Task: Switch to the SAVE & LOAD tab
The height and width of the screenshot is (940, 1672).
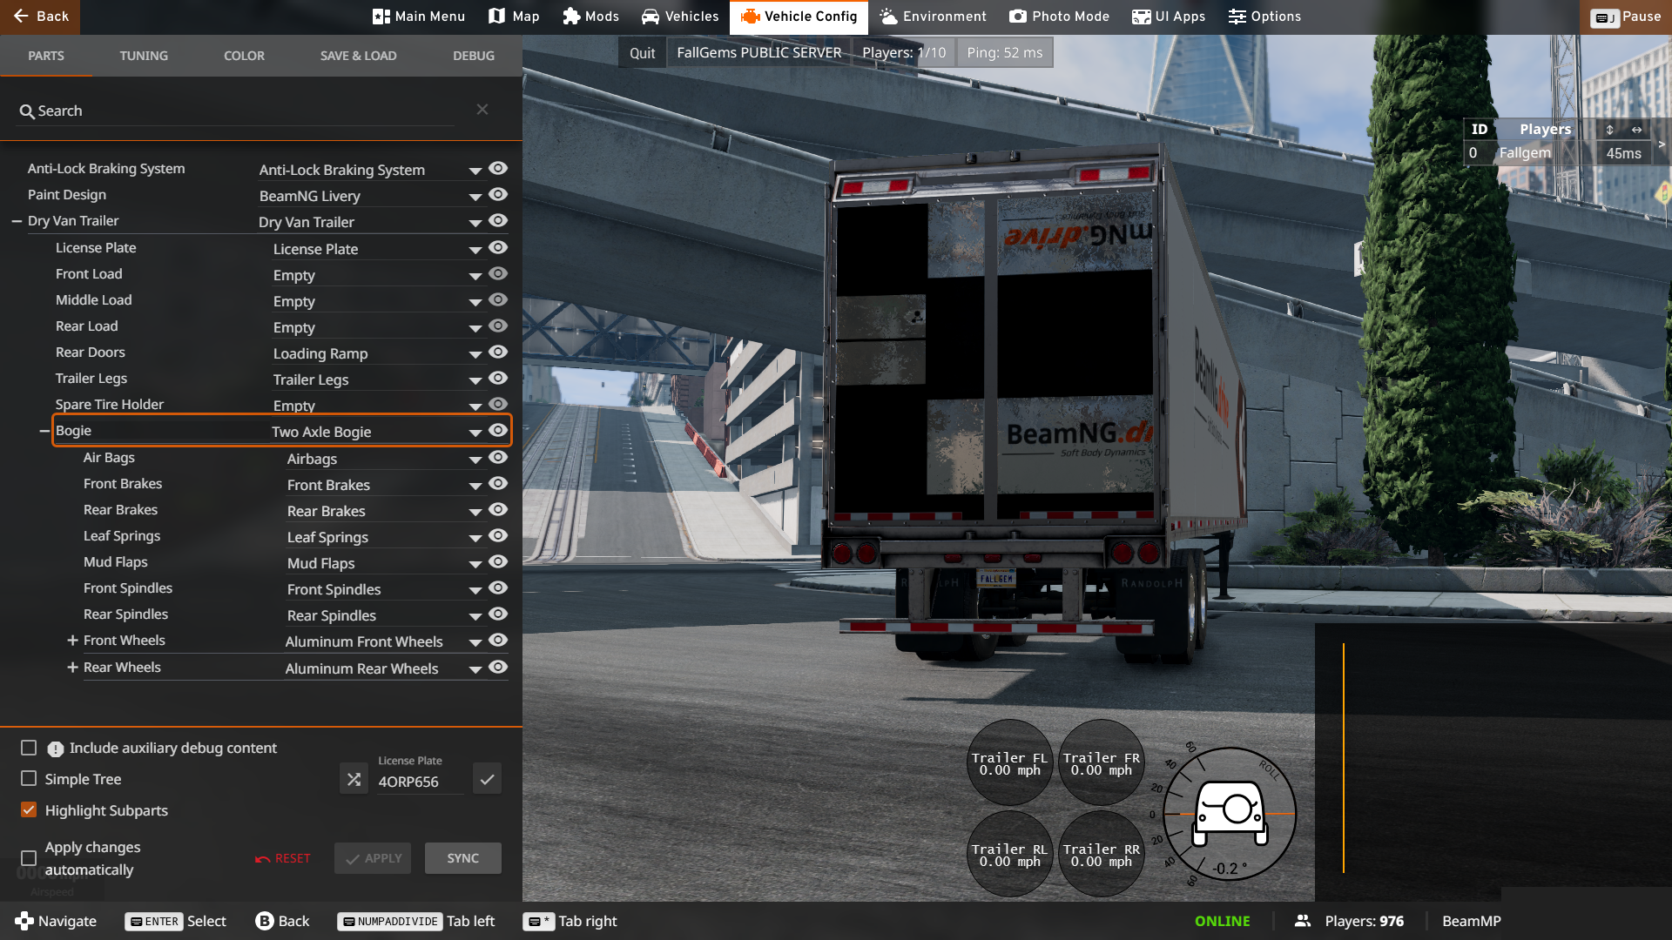Action: (x=358, y=56)
